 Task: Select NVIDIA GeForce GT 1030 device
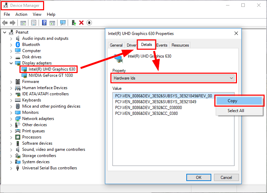click(x=51, y=75)
